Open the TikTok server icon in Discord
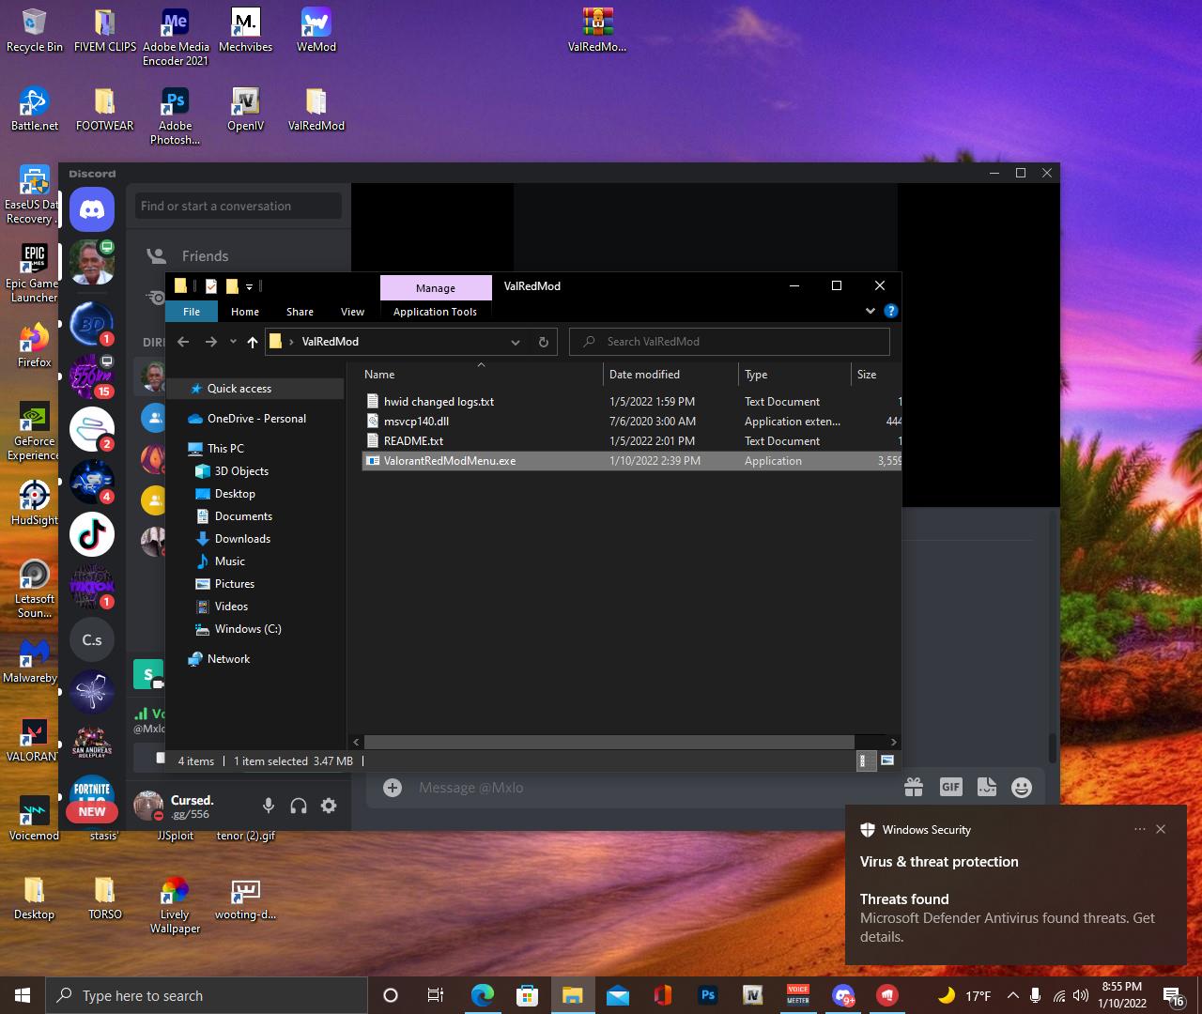 92,534
